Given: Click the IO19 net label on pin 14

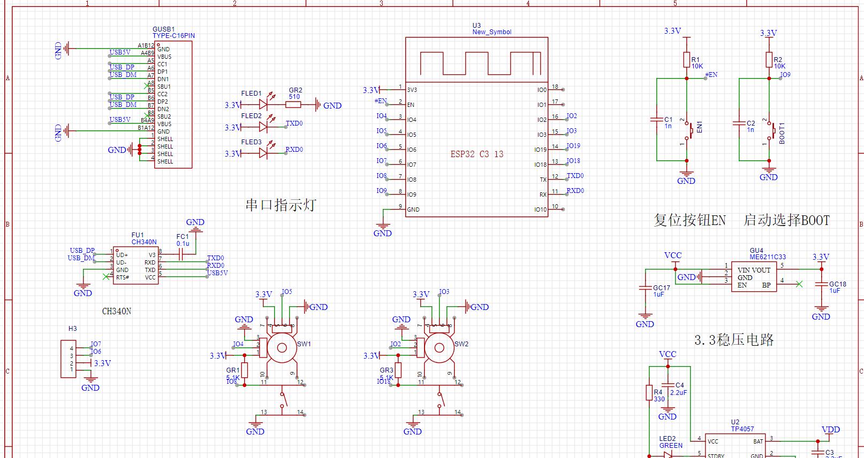Looking at the screenshot, I should click(x=573, y=146).
